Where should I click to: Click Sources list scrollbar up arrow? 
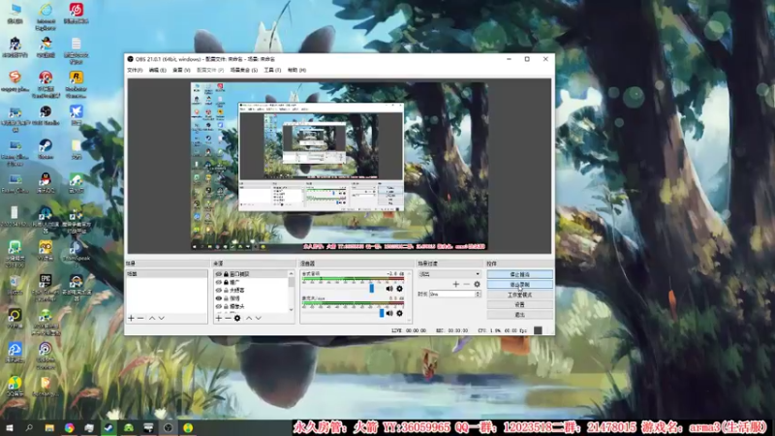292,274
